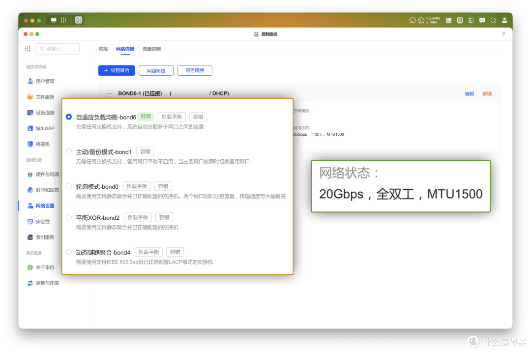Select 动态链路聚合-bond4 radio option
Viewport: 531px width, 353px height.
pyautogui.click(x=69, y=252)
